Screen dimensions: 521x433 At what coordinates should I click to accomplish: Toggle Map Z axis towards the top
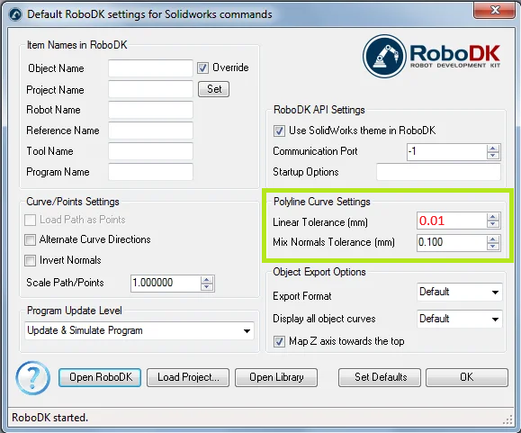tap(279, 341)
